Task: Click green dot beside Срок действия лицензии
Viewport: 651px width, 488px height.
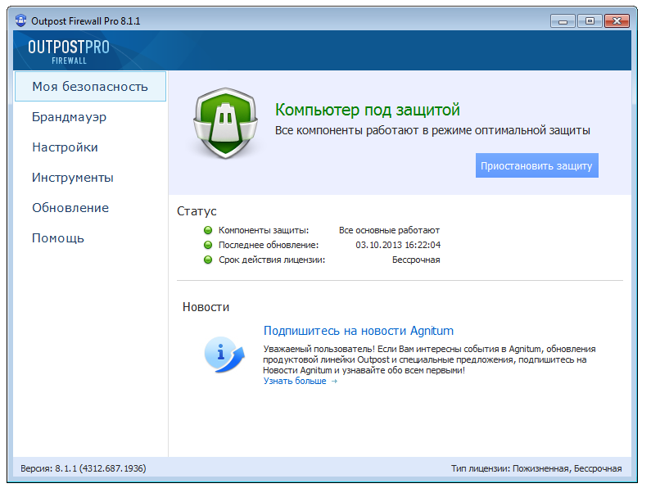Action: click(x=208, y=260)
